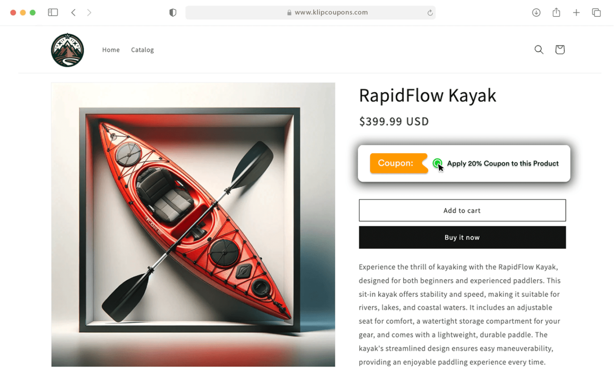Screen dimensions: 614x373
Task: Open a new browser tab with the plus icon
Action: coord(576,12)
